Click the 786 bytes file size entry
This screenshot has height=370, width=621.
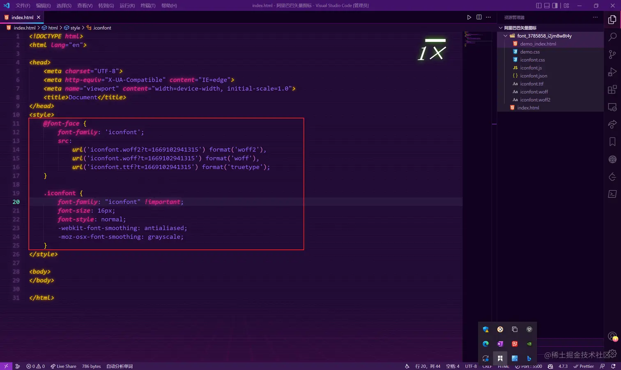coord(91,366)
